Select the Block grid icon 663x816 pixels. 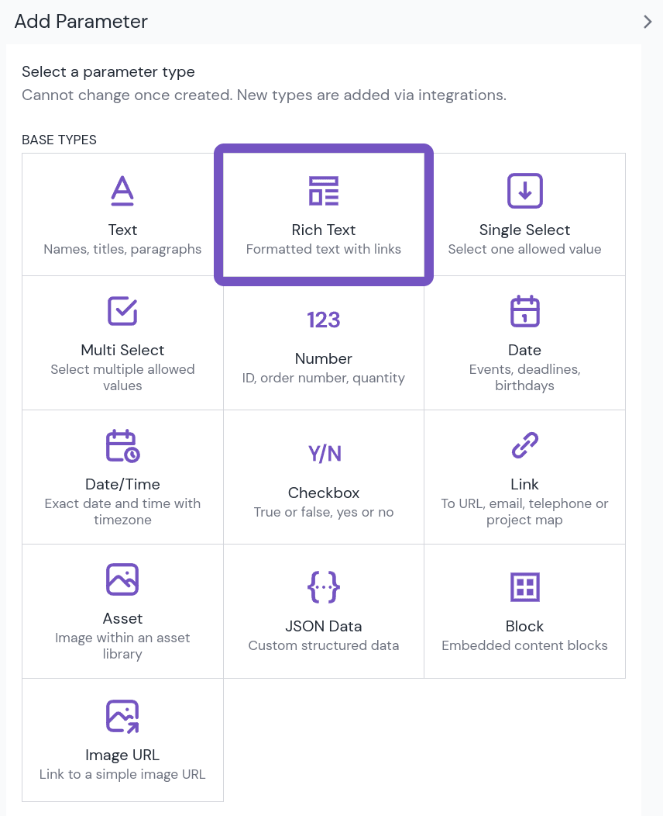(x=525, y=587)
